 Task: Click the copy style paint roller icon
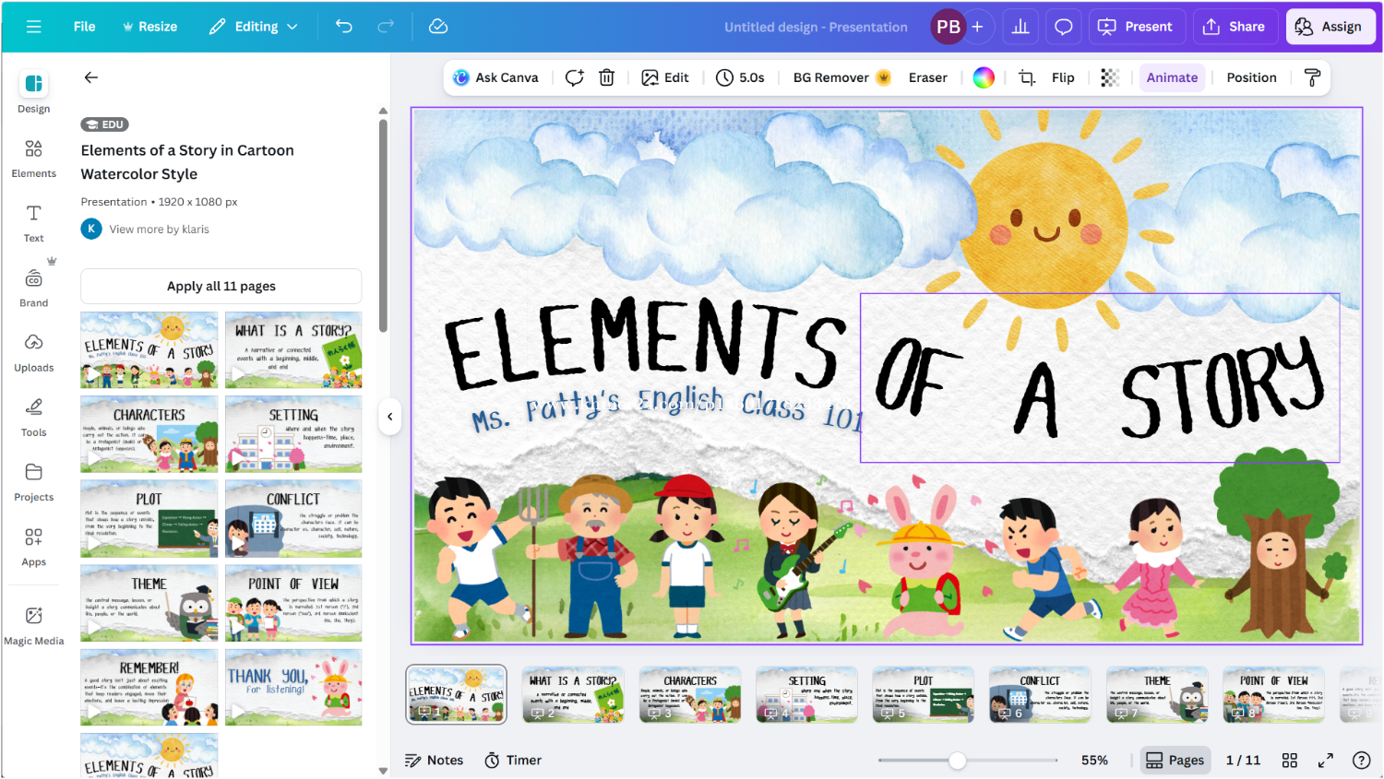[1312, 77]
